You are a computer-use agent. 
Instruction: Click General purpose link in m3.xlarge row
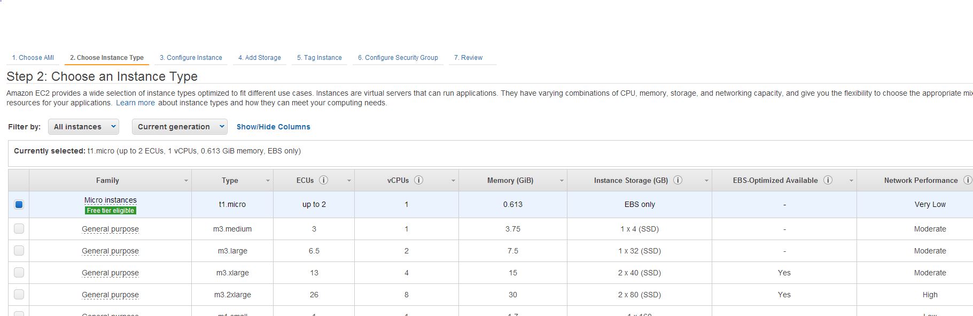coord(110,273)
